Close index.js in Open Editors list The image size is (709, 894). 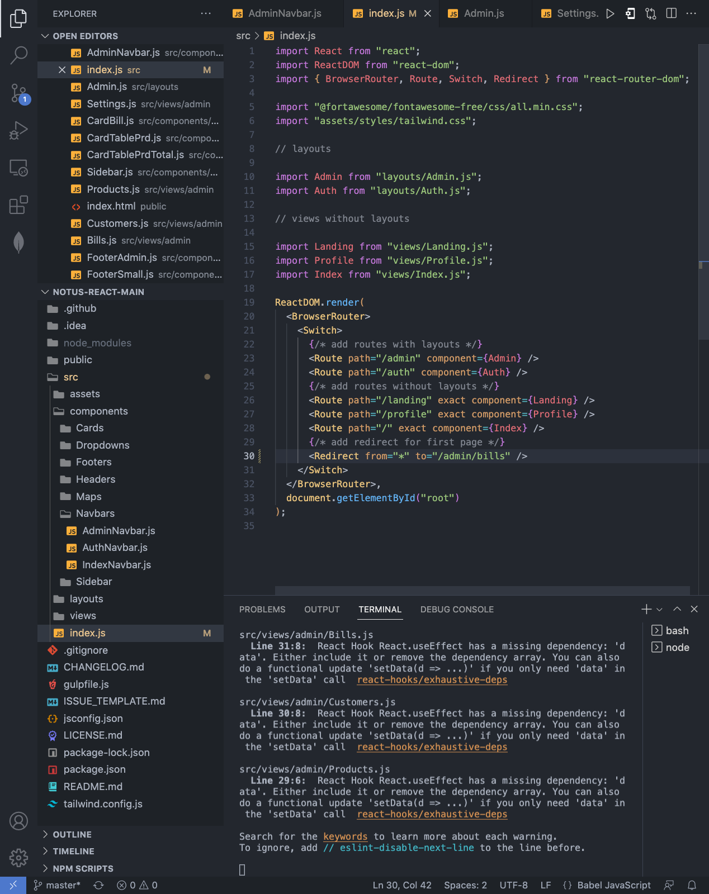pyautogui.click(x=62, y=70)
